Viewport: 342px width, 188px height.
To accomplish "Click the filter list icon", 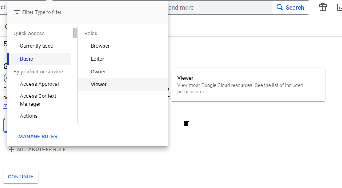I will click(17, 12).
